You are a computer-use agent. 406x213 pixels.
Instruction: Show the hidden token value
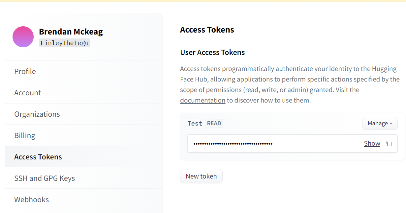tap(372, 144)
